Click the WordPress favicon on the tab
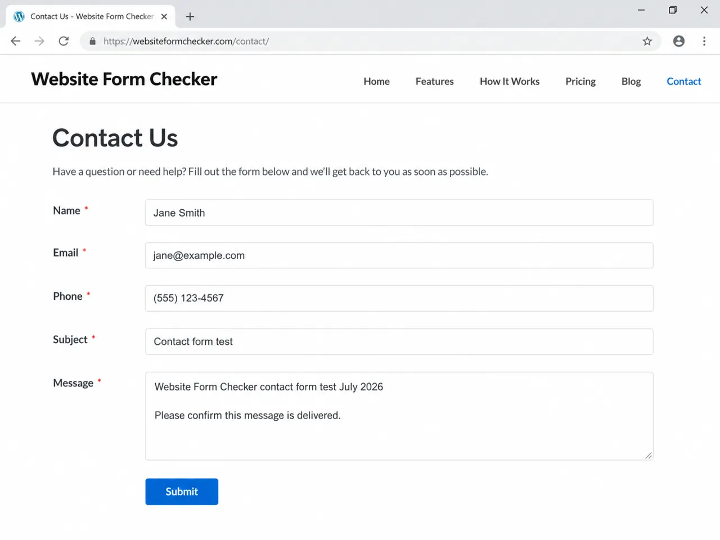 point(19,17)
